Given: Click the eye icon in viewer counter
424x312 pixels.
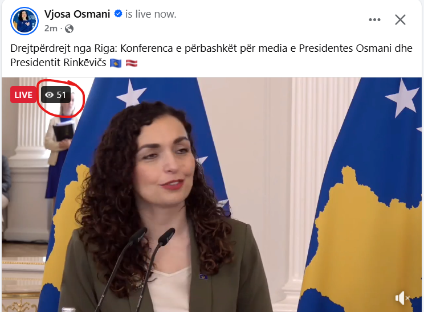Looking at the screenshot, I should tap(49, 95).
